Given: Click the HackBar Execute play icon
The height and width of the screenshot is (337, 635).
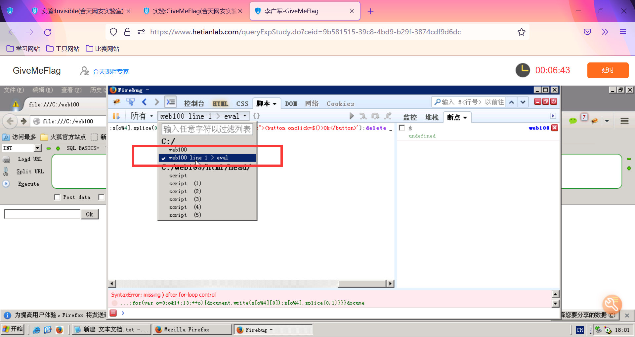Looking at the screenshot, I should pos(6,184).
